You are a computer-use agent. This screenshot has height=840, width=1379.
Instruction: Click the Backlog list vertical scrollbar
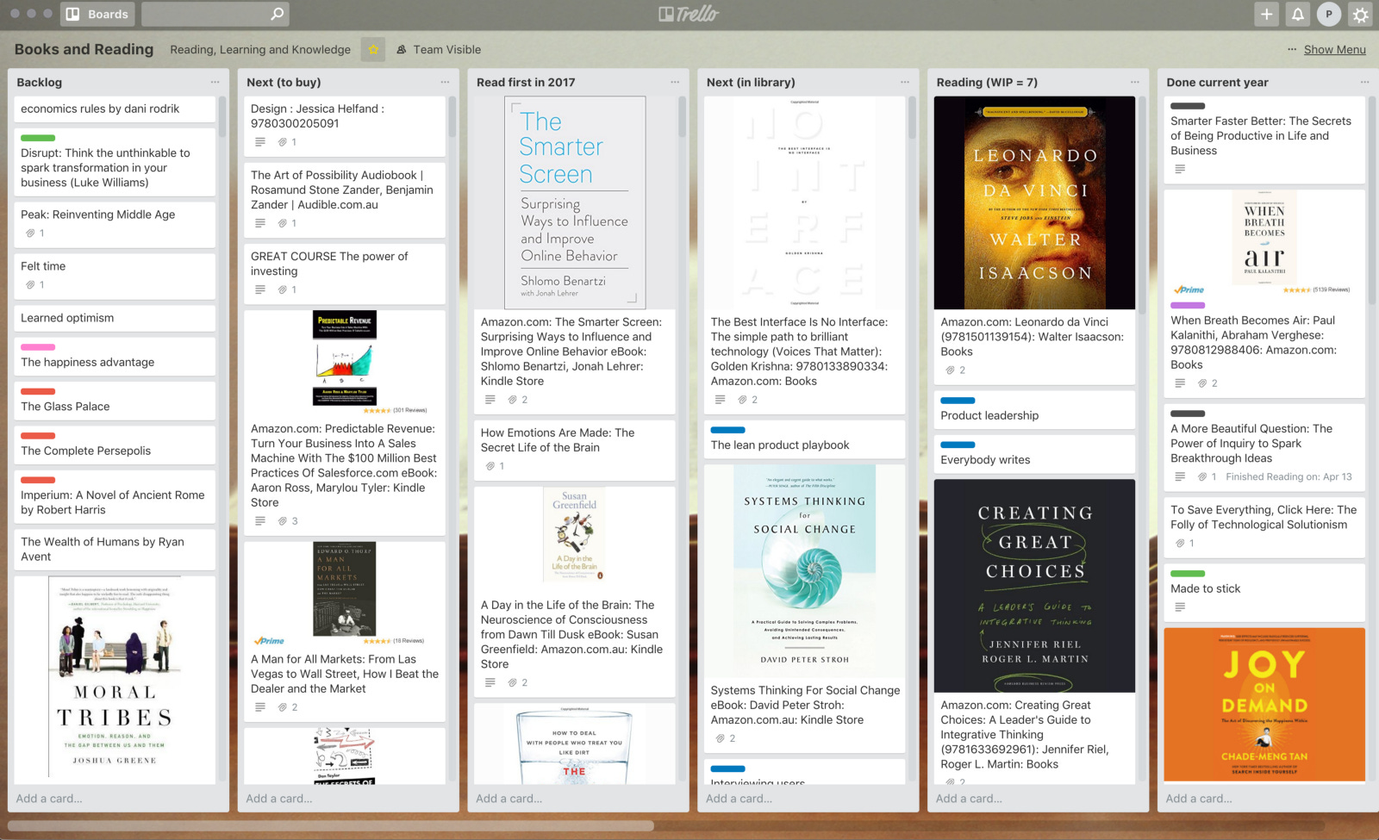point(222,116)
